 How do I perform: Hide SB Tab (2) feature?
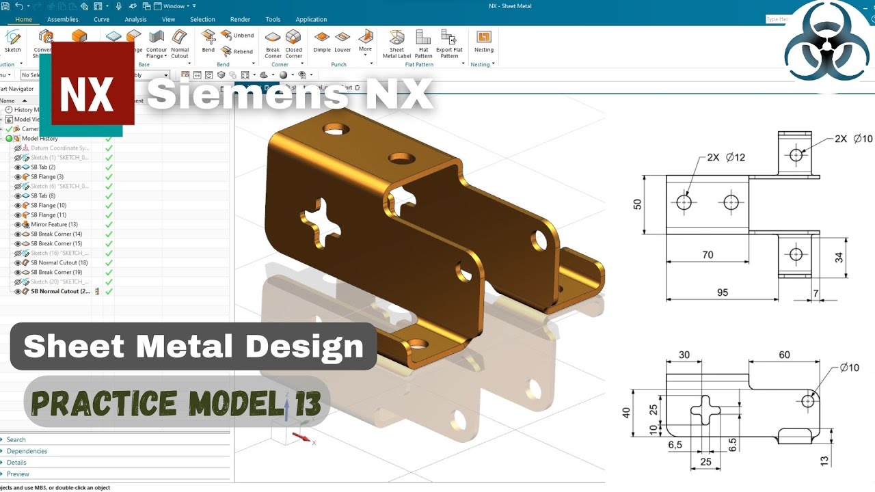coord(18,167)
